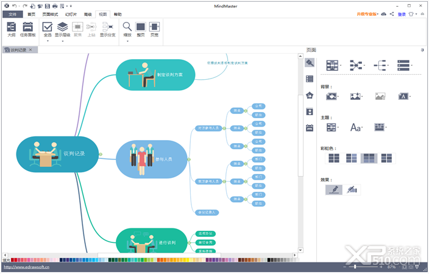The image size is (429, 274).
Task: Click the 全选 select-all checkmark icon
Action: [48, 27]
